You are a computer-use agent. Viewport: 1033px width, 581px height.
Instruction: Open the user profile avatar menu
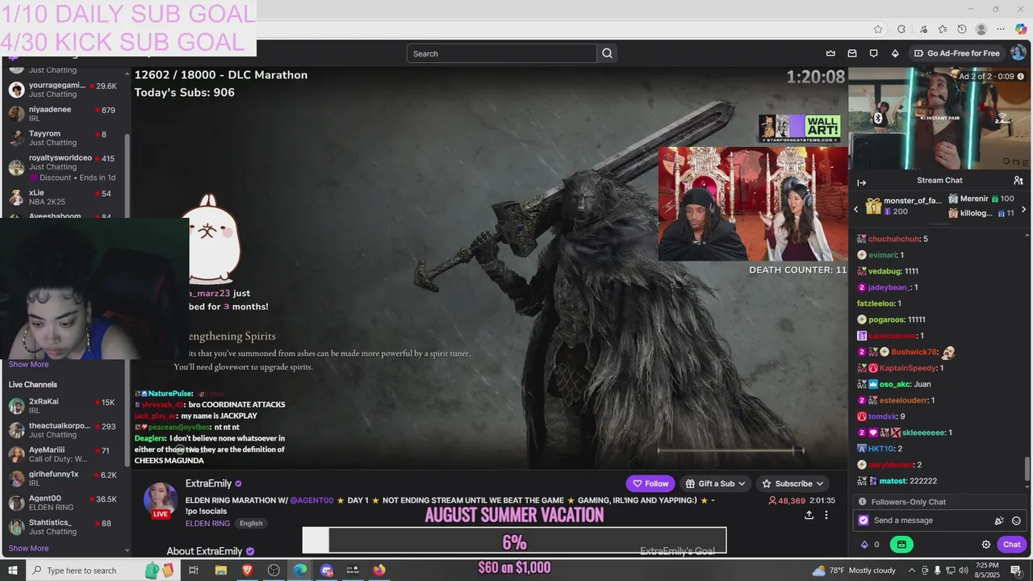click(1018, 53)
